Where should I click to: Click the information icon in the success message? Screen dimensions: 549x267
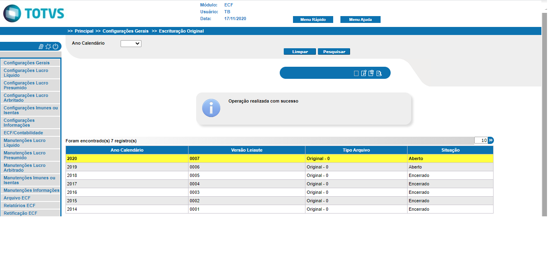click(x=211, y=108)
